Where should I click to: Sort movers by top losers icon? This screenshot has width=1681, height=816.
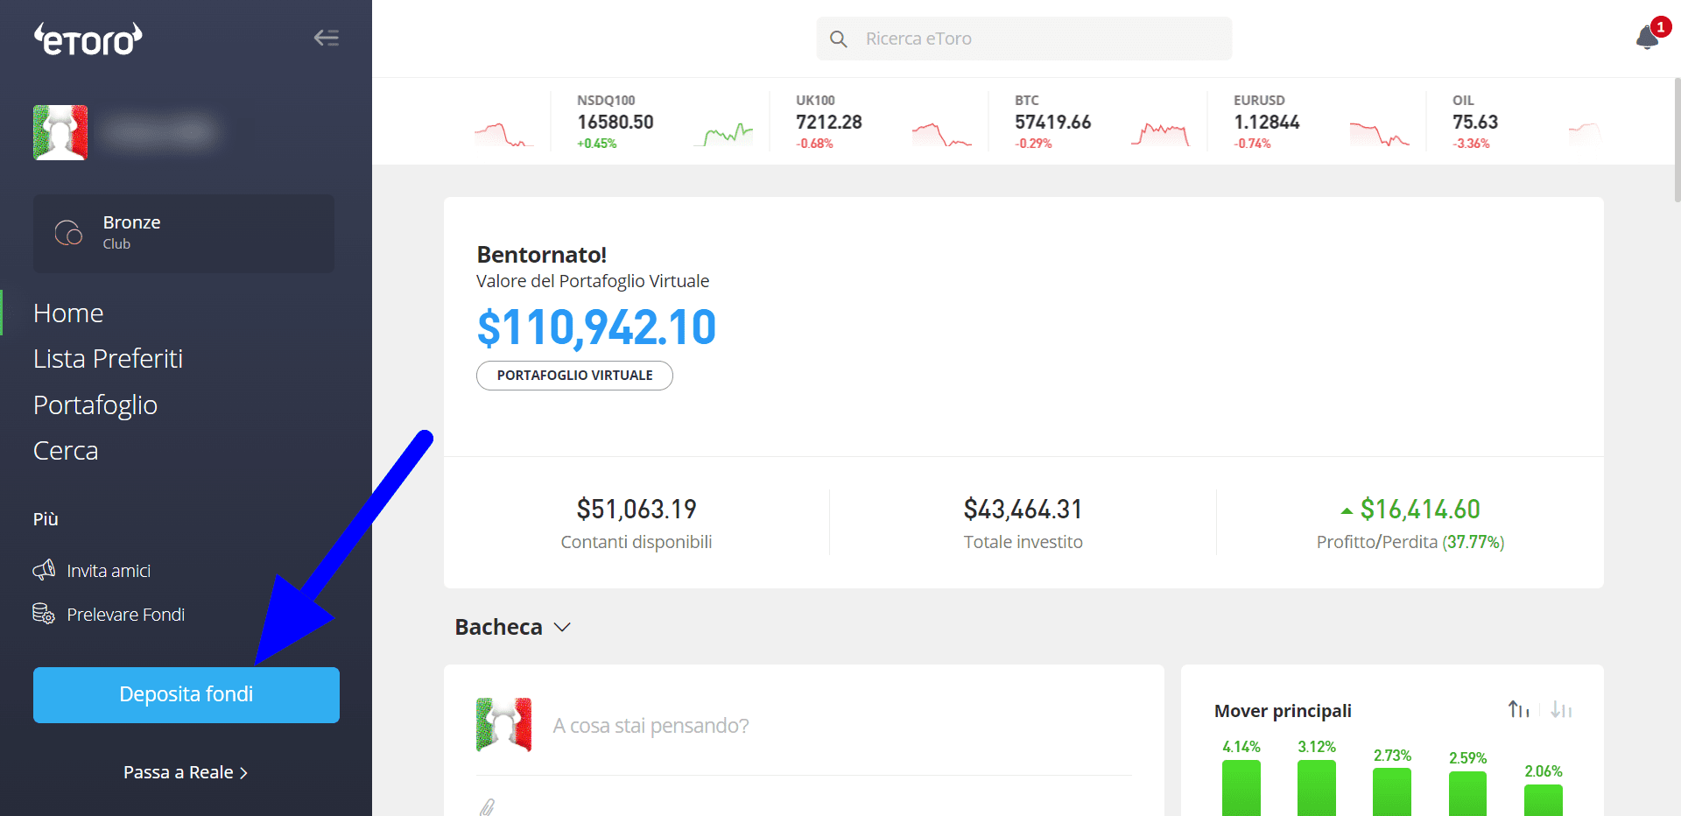[x=1561, y=709]
